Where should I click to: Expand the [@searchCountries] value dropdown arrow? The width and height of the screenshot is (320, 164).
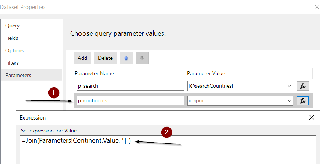pos(289,86)
